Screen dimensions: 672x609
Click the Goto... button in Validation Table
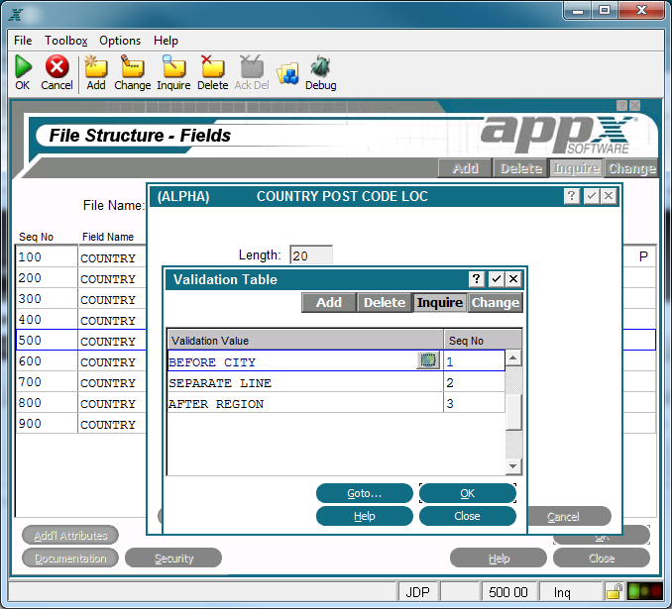click(365, 493)
